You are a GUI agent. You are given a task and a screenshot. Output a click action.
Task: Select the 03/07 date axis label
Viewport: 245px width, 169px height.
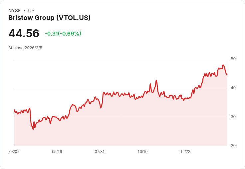click(14, 152)
